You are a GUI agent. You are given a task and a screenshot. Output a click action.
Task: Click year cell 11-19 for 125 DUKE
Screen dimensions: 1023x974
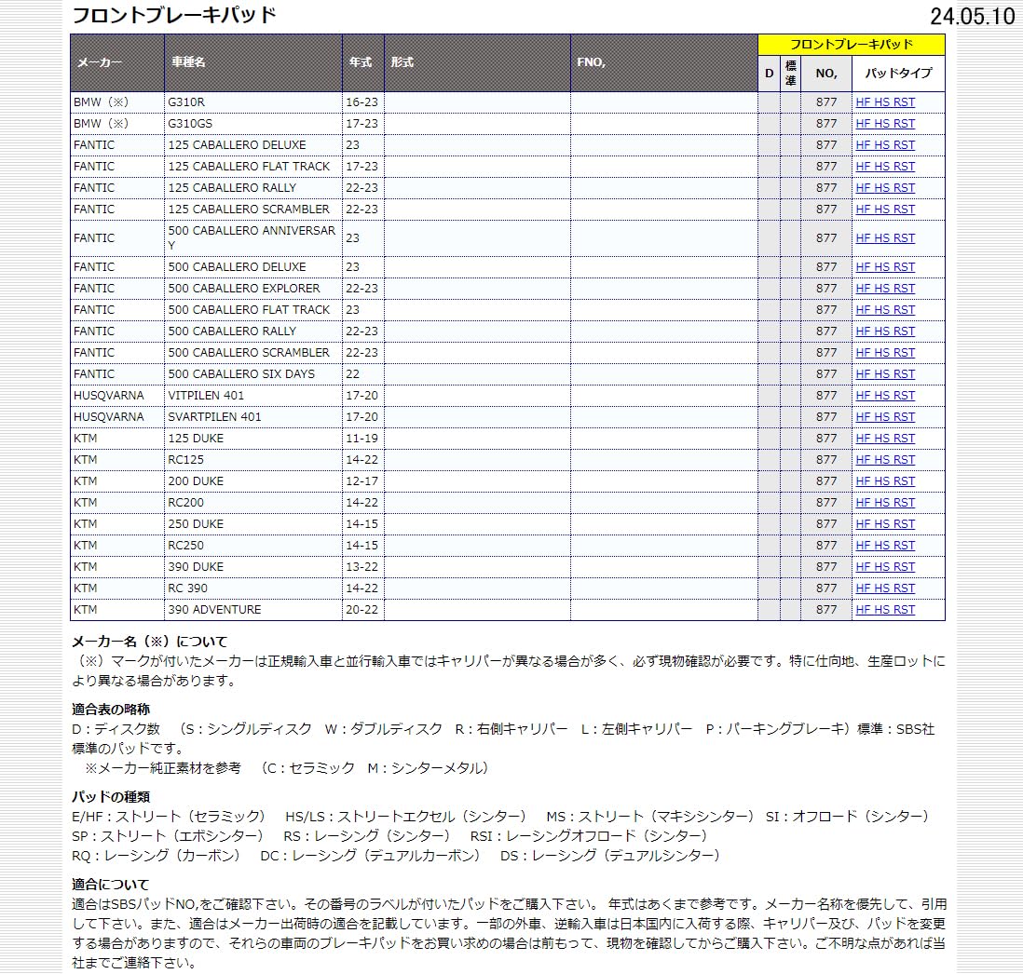(x=362, y=439)
